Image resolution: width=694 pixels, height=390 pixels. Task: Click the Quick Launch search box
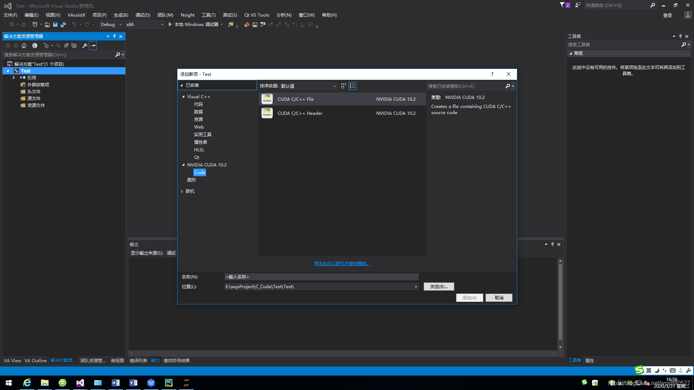point(616,5)
